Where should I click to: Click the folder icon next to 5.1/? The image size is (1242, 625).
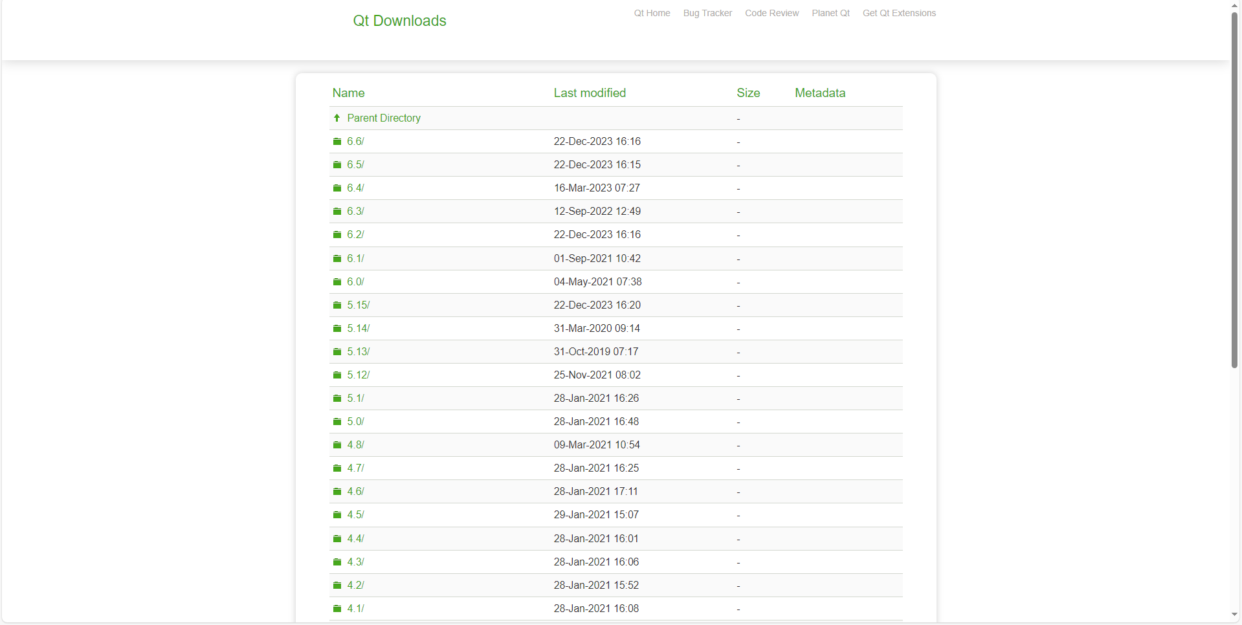click(x=337, y=398)
